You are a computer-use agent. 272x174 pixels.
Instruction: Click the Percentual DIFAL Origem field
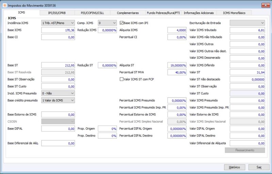(x=177, y=128)
